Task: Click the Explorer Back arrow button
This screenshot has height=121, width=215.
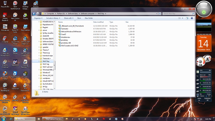Action: [34, 14]
